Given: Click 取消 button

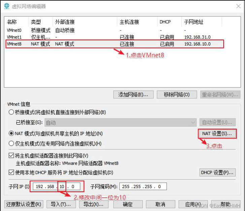Looking at the screenshot, I should pos(161,204).
